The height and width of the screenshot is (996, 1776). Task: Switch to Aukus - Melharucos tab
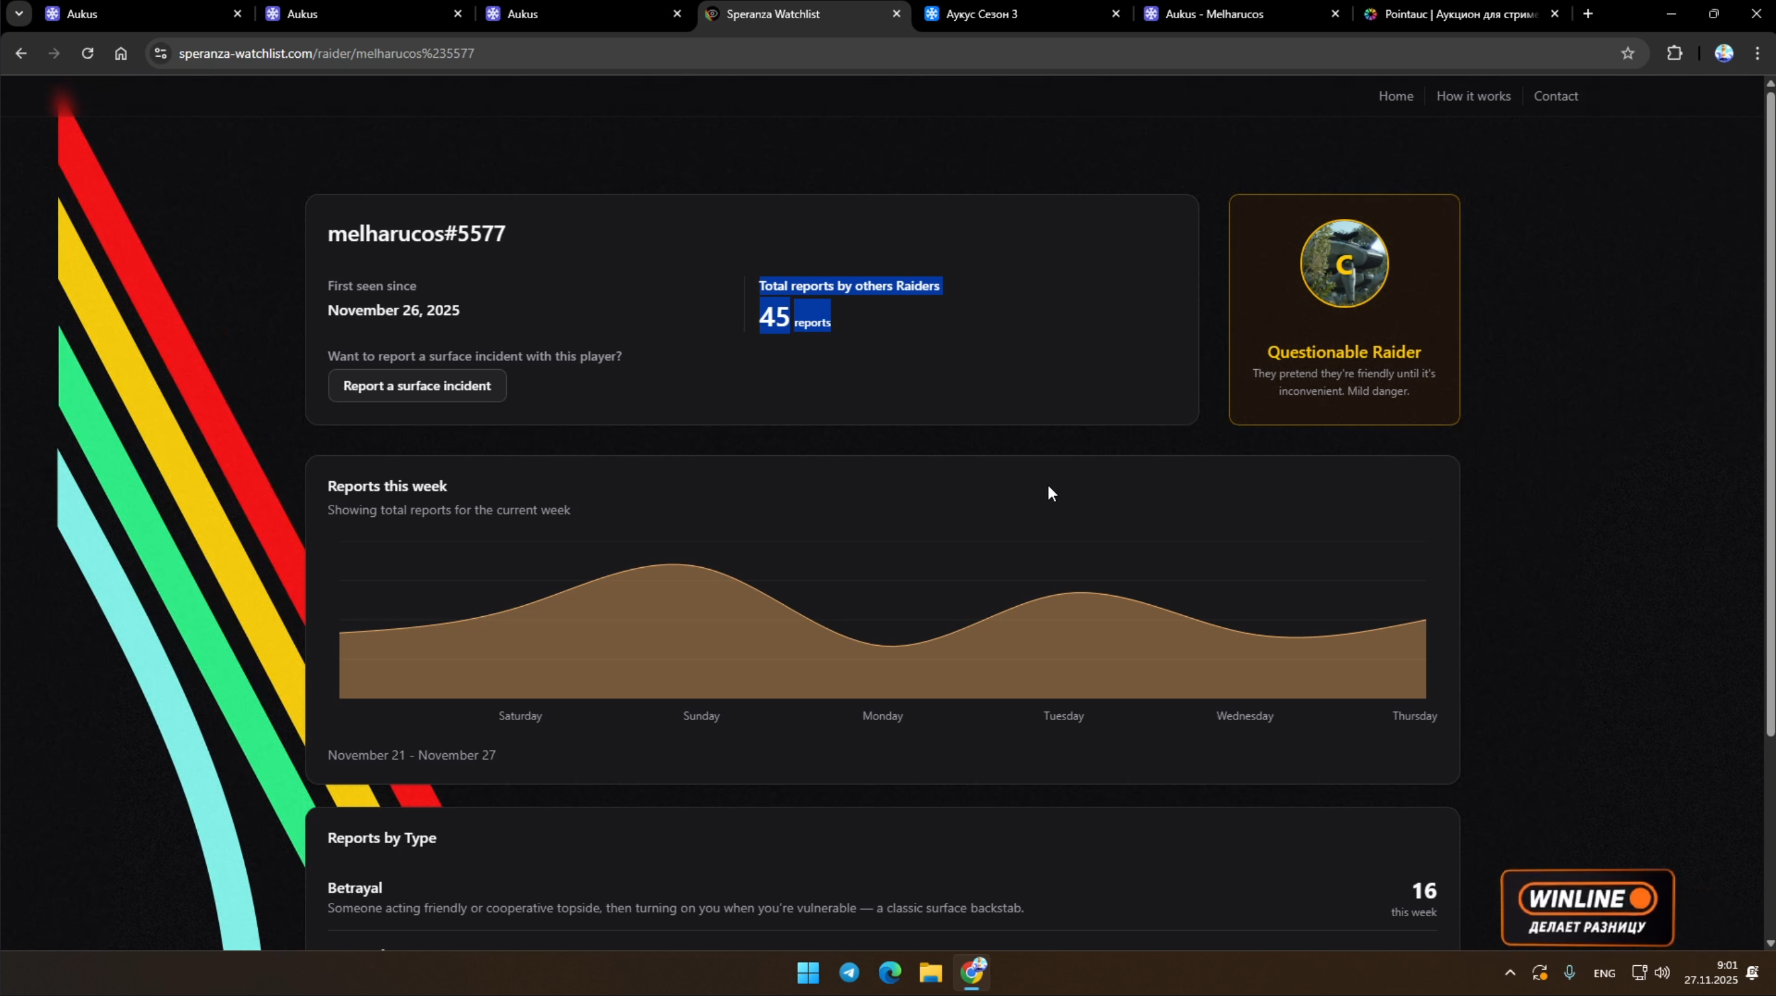[x=1213, y=14]
